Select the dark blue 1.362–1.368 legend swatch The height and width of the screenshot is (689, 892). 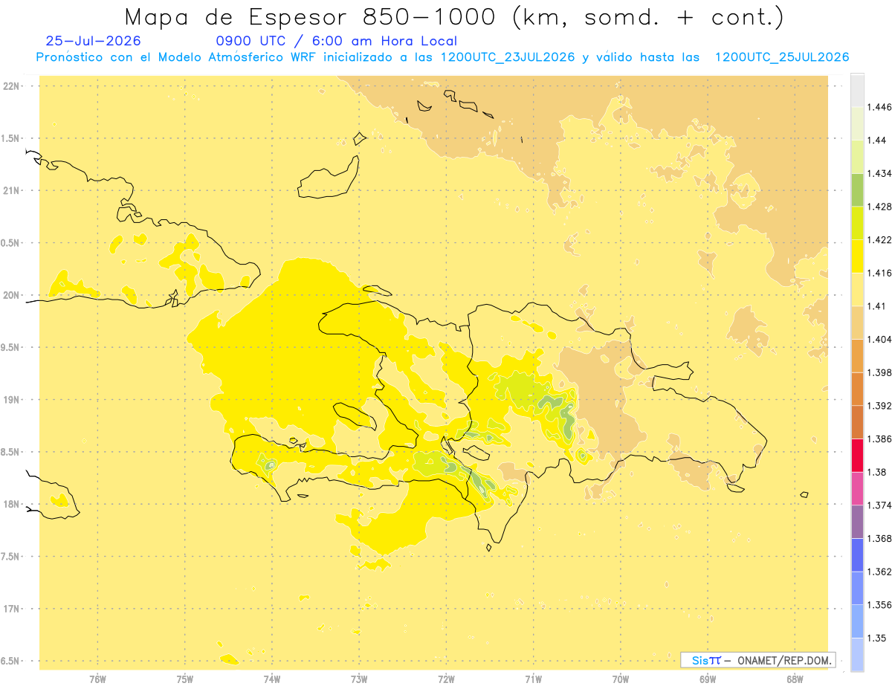[x=857, y=554]
